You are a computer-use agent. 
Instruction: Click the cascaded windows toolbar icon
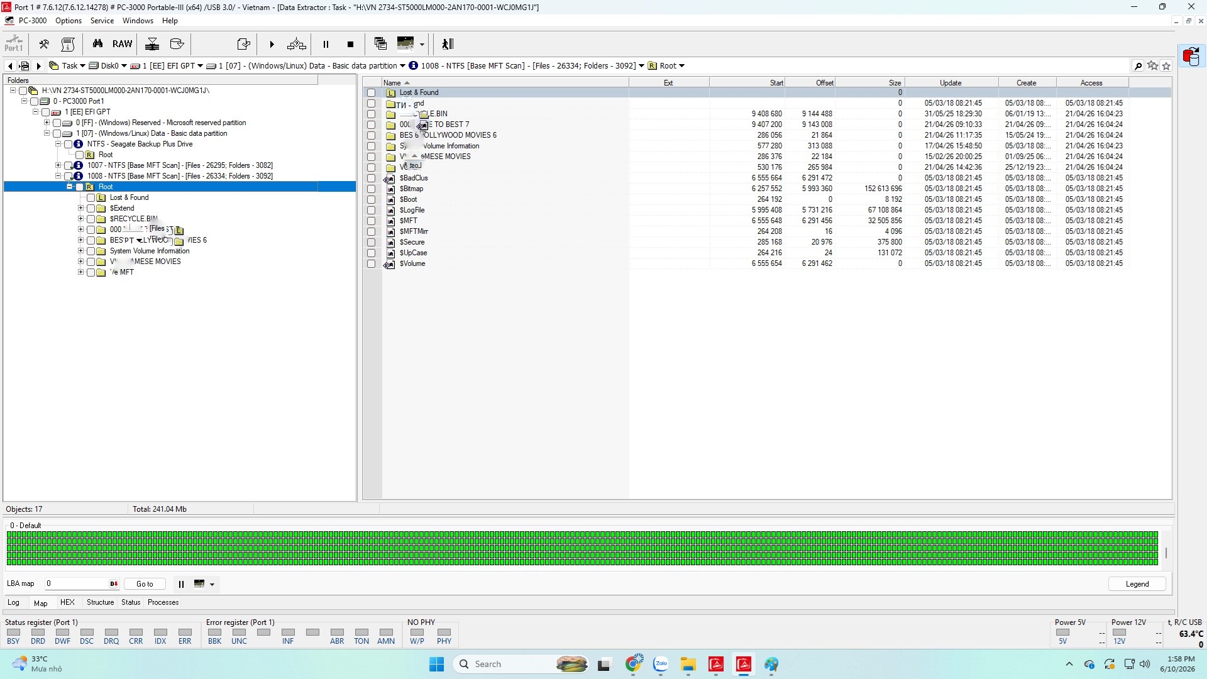[x=380, y=43]
